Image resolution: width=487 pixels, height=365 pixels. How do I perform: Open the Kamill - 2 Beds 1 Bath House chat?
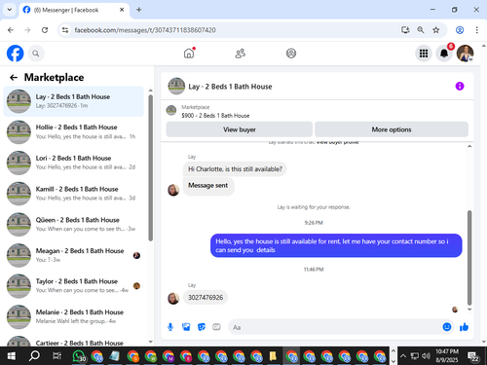(73, 194)
